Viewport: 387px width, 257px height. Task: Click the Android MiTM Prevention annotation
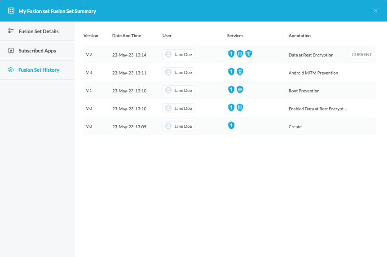(x=313, y=73)
